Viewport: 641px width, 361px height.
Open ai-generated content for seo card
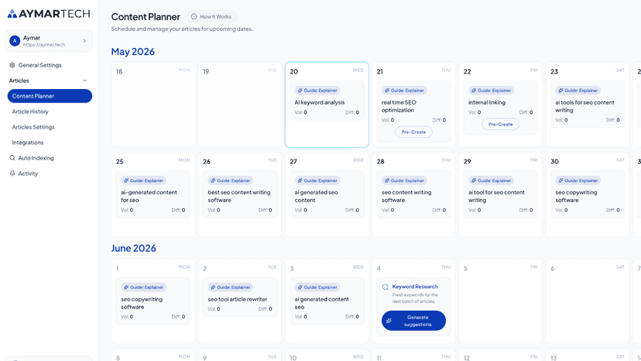pyautogui.click(x=153, y=194)
